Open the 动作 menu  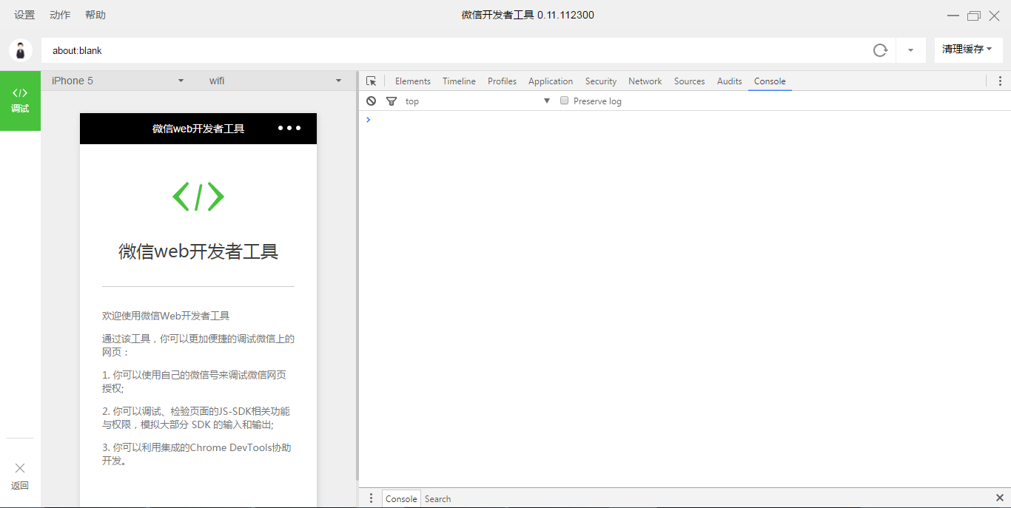60,15
